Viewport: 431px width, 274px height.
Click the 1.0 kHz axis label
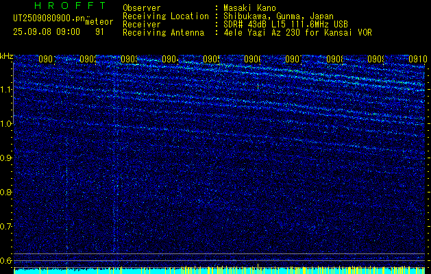6,124
